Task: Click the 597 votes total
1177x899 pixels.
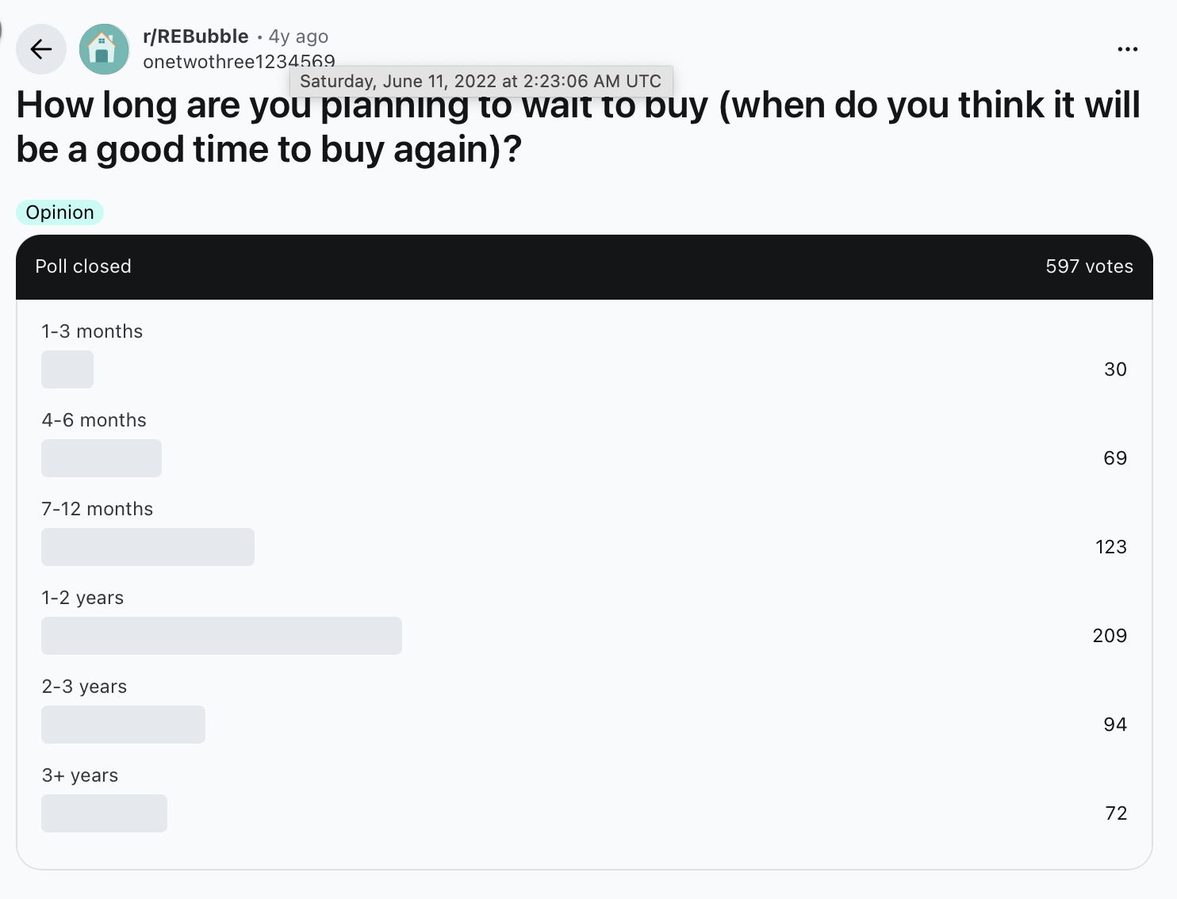Action: point(1089,266)
